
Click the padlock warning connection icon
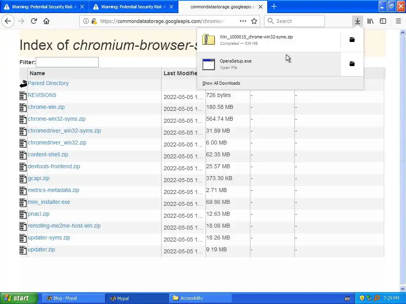[x=94, y=21]
